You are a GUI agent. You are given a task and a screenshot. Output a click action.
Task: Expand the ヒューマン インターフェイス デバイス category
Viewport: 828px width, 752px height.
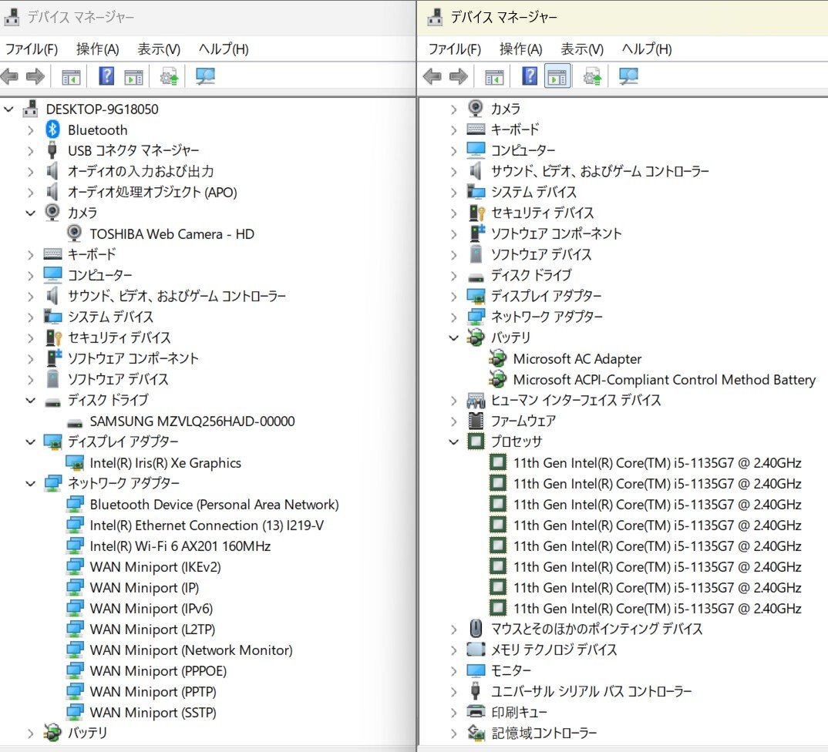coord(454,401)
